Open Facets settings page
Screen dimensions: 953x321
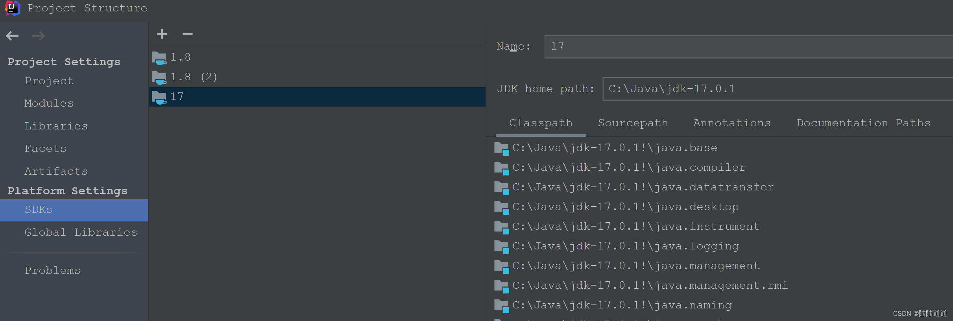pos(46,148)
